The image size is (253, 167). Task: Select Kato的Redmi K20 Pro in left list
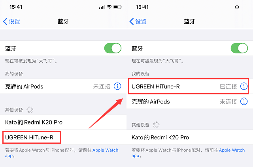coord(63,122)
